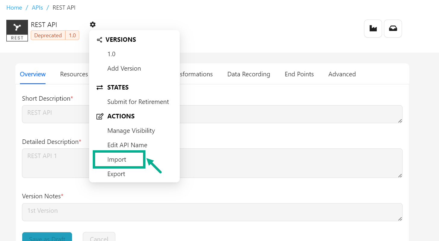Switch to the Overview tab

click(33, 74)
